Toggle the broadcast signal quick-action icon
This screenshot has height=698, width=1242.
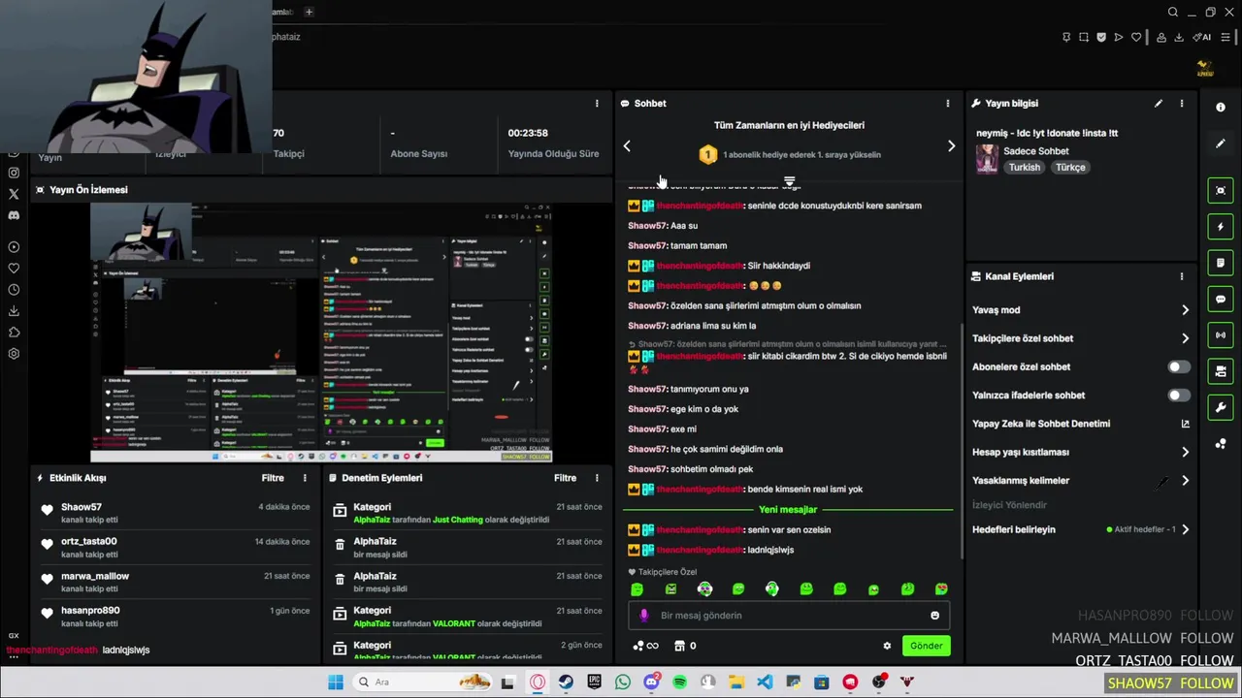pyautogui.click(x=1221, y=335)
